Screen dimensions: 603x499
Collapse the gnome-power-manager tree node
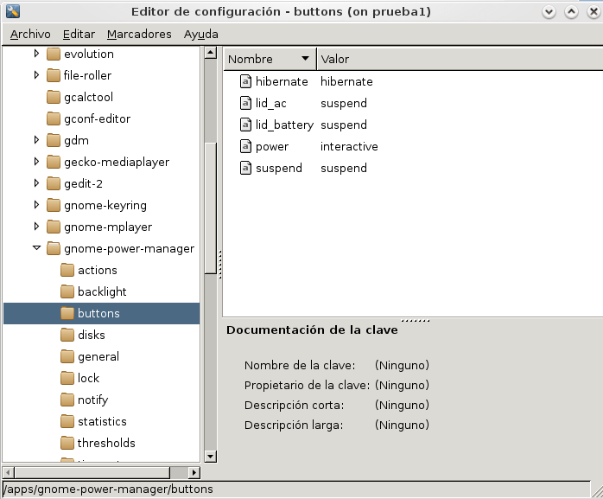(x=36, y=248)
